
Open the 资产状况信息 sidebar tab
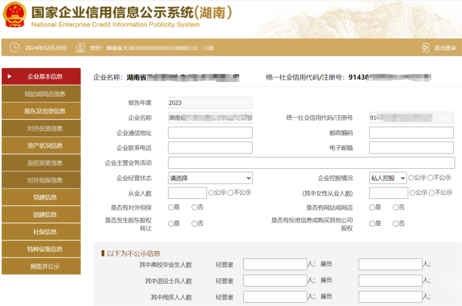click(x=41, y=145)
